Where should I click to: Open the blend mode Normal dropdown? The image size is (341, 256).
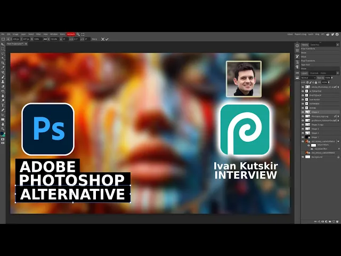click(308, 78)
